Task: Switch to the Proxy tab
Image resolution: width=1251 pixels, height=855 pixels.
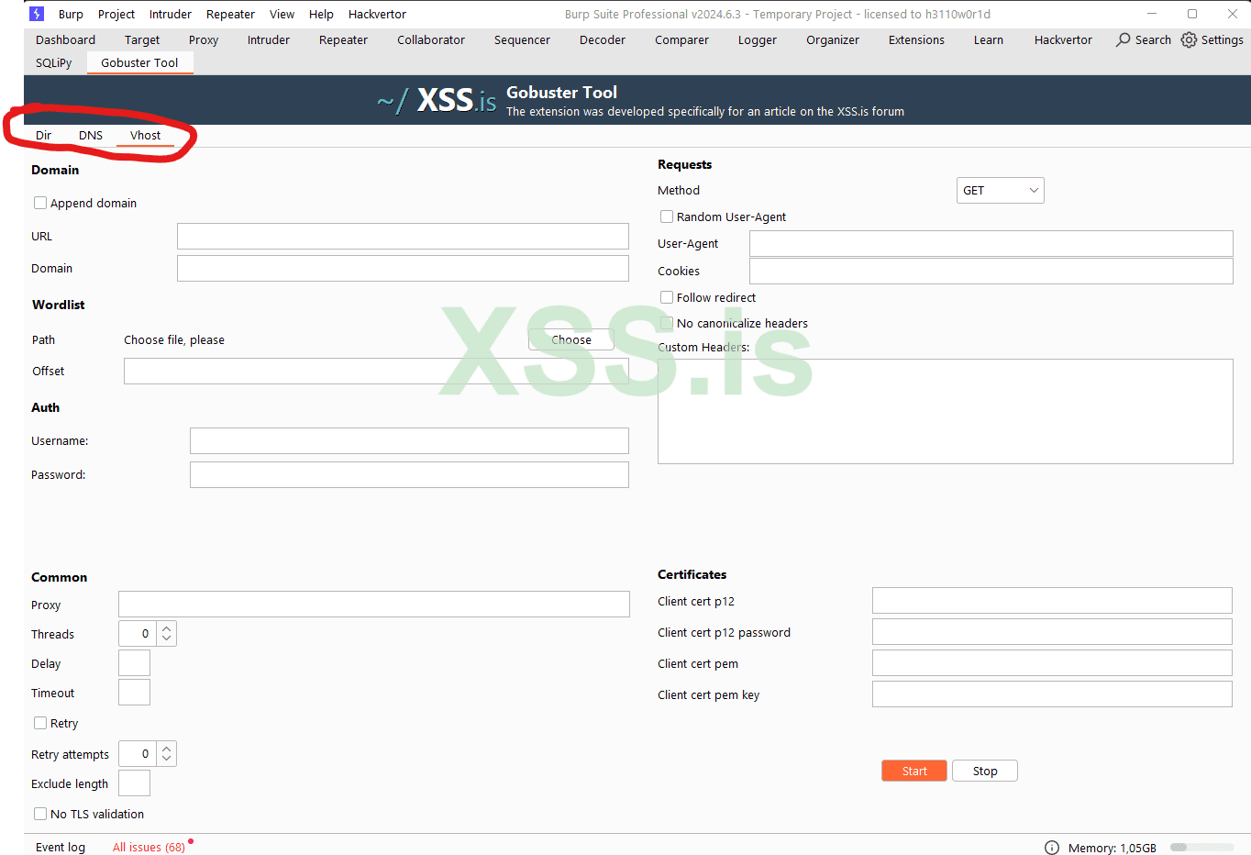Action: tap(204, 39)
